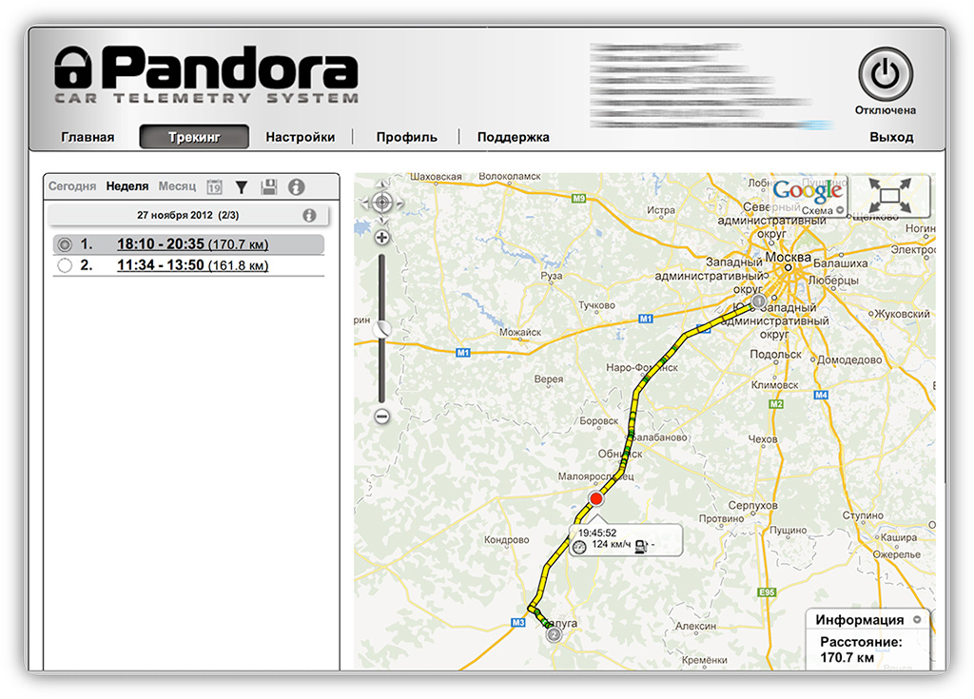This screenshot has width=974, height=699.
Task: Open info icon in the period toolbar
Action: pyautogui.click(x=297, y=186)
